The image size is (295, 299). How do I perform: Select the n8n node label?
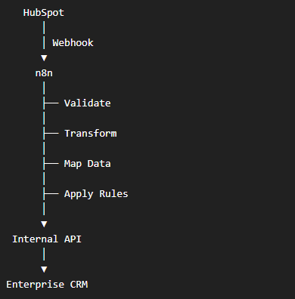pos(44,73)
